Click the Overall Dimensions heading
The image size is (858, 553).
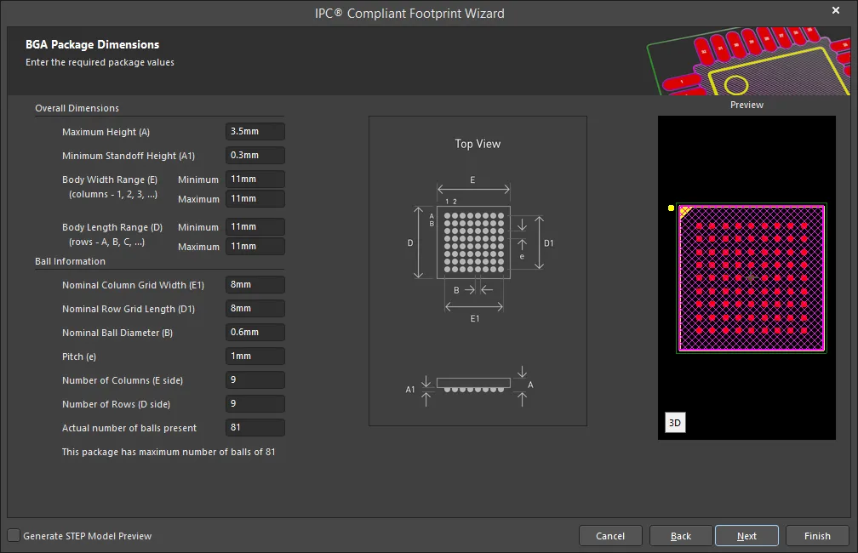[77, 108]
